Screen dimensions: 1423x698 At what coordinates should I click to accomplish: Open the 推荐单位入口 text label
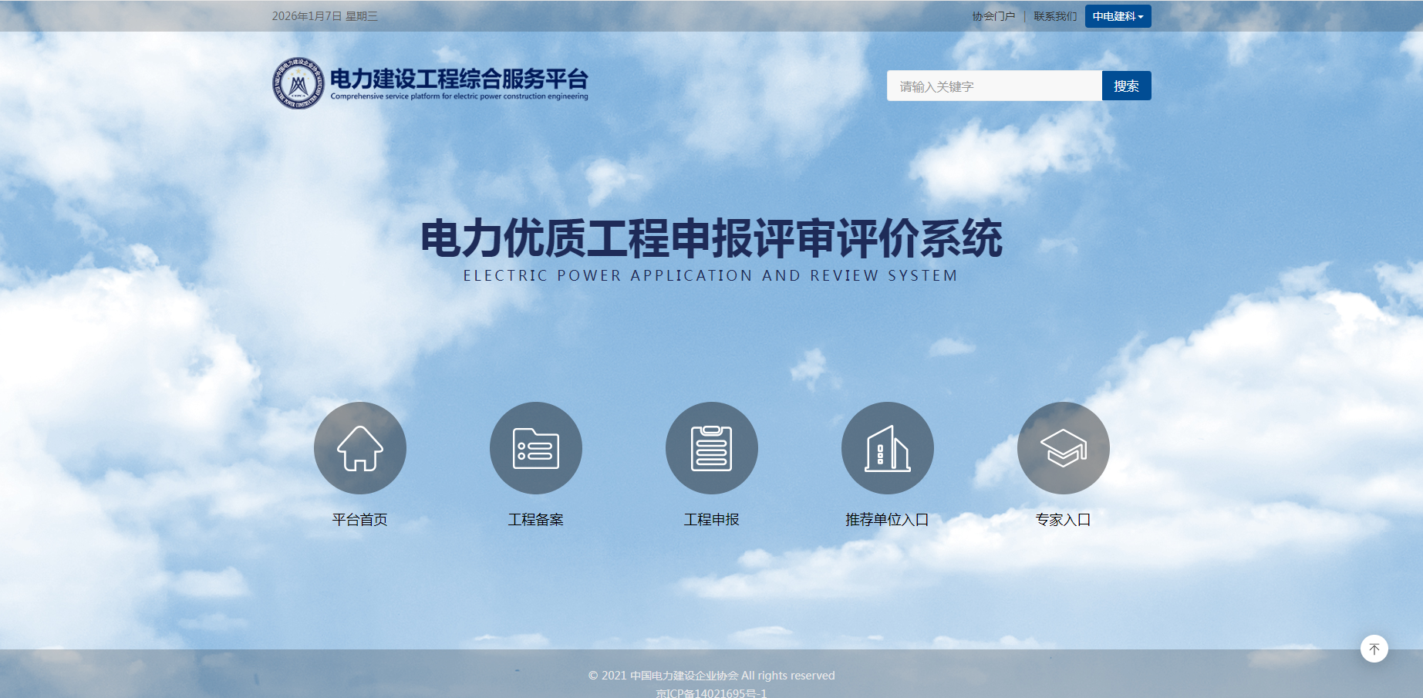coord(887,520)
